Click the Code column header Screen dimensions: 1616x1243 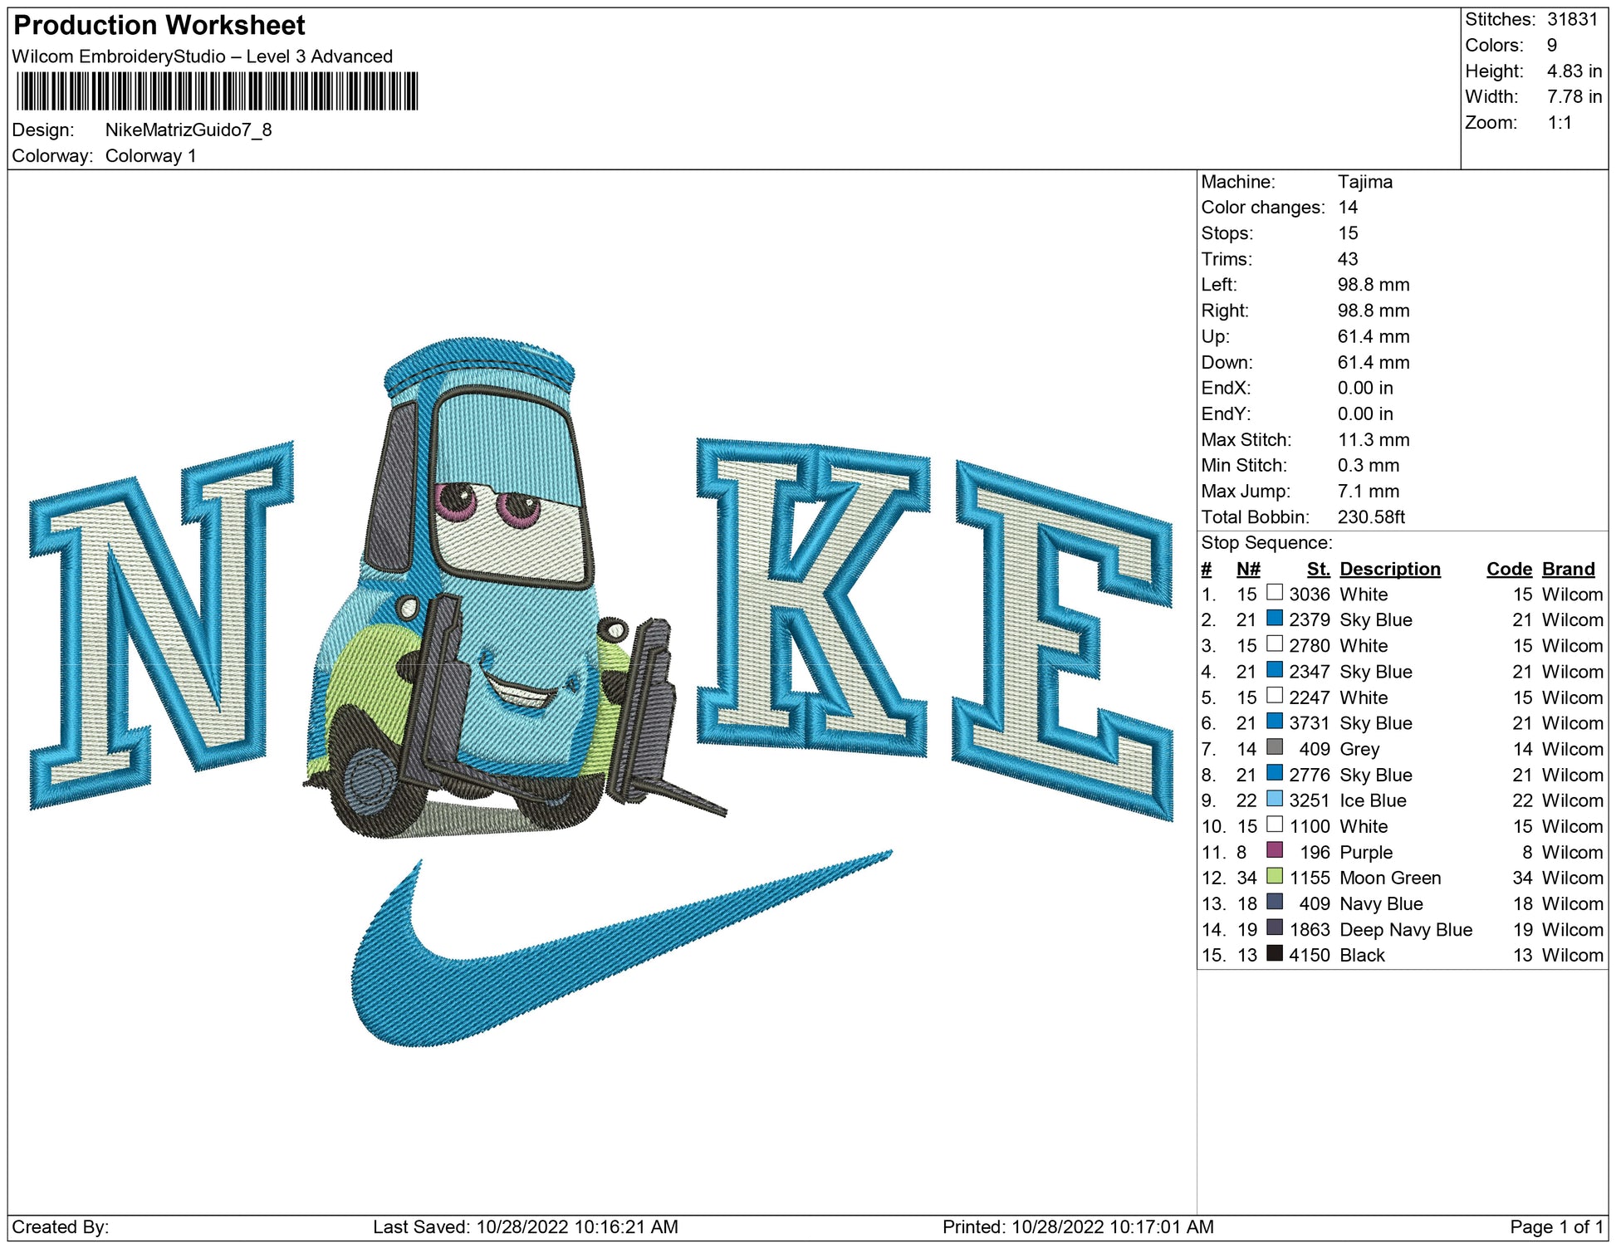pos(1508,569)
